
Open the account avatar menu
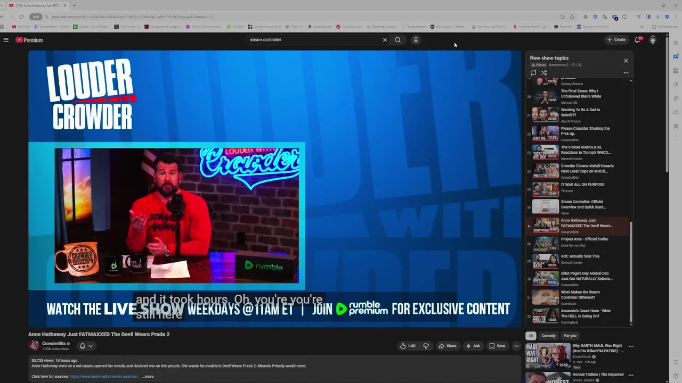(653, 40)
